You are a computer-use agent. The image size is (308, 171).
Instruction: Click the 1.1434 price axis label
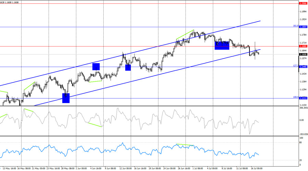point(303,74)
